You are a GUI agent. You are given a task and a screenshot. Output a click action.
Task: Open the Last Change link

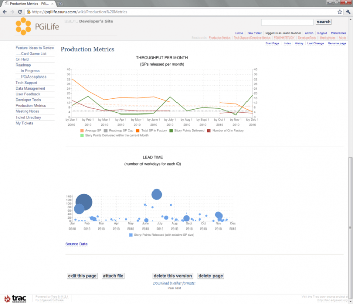[315, 43]
